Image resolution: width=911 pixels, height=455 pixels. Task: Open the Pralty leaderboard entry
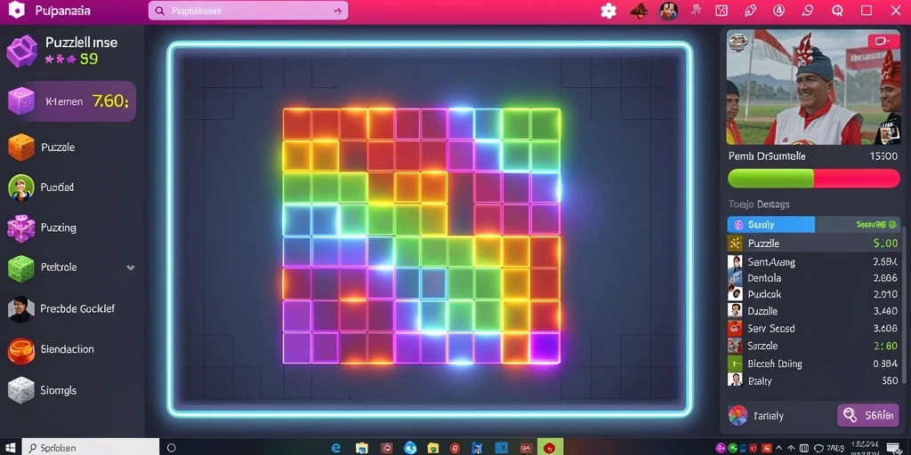(813, 380)
